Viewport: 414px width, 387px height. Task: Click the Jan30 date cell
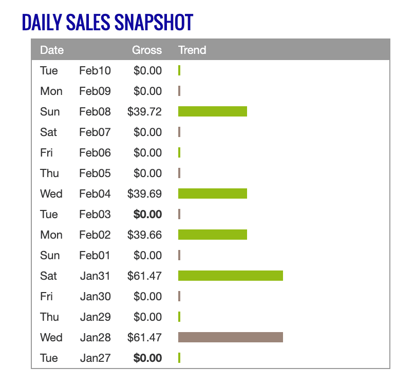(95, 297)
